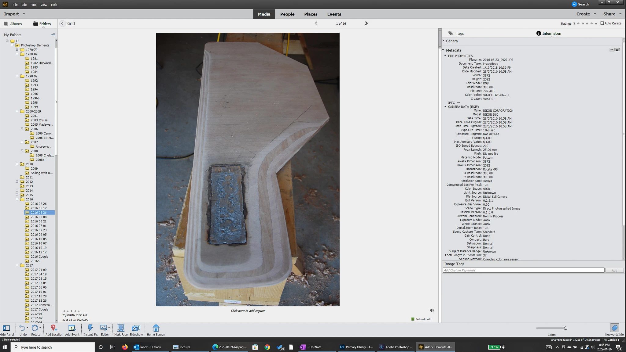
Task: Click the Add Event calendar icon
Action: click(72, 328)
